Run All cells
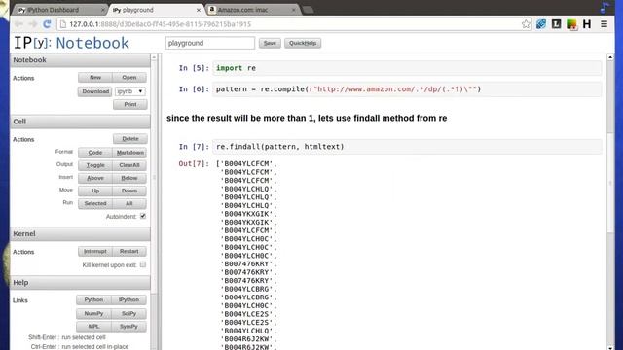The height and width of the screenshot is (350, 623). click(x=129, y=203)
